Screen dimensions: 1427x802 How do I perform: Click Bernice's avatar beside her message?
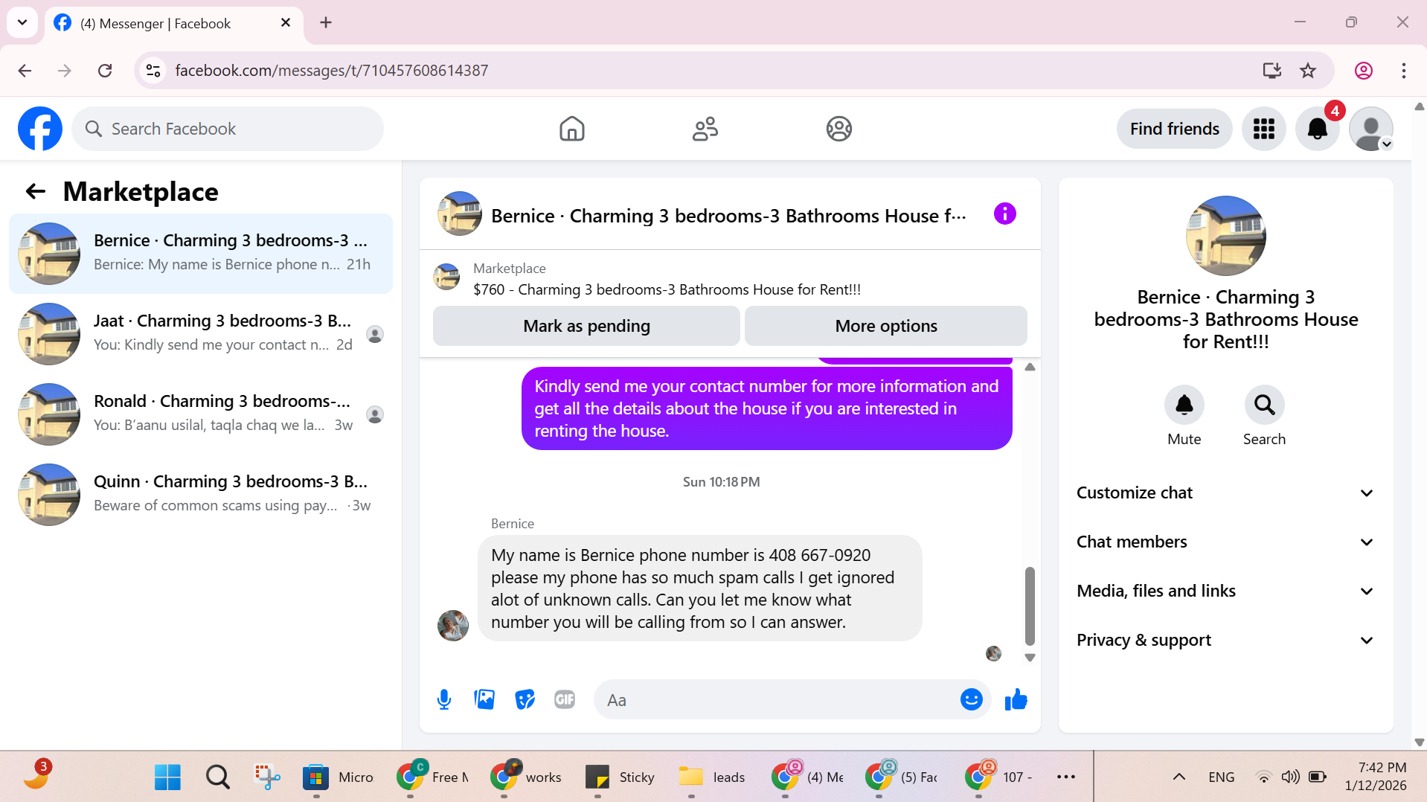click(452, 625)
